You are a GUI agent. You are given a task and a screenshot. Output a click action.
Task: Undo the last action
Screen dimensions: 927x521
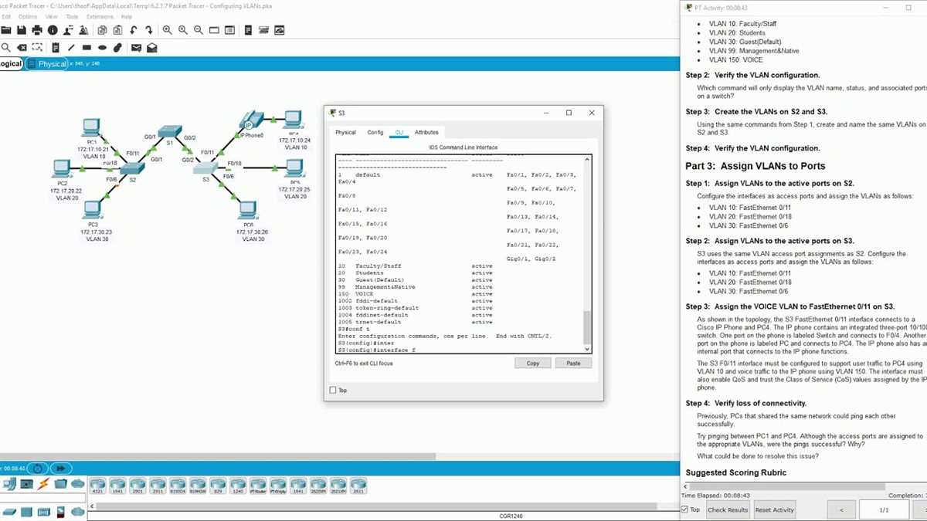coord(134,30)
